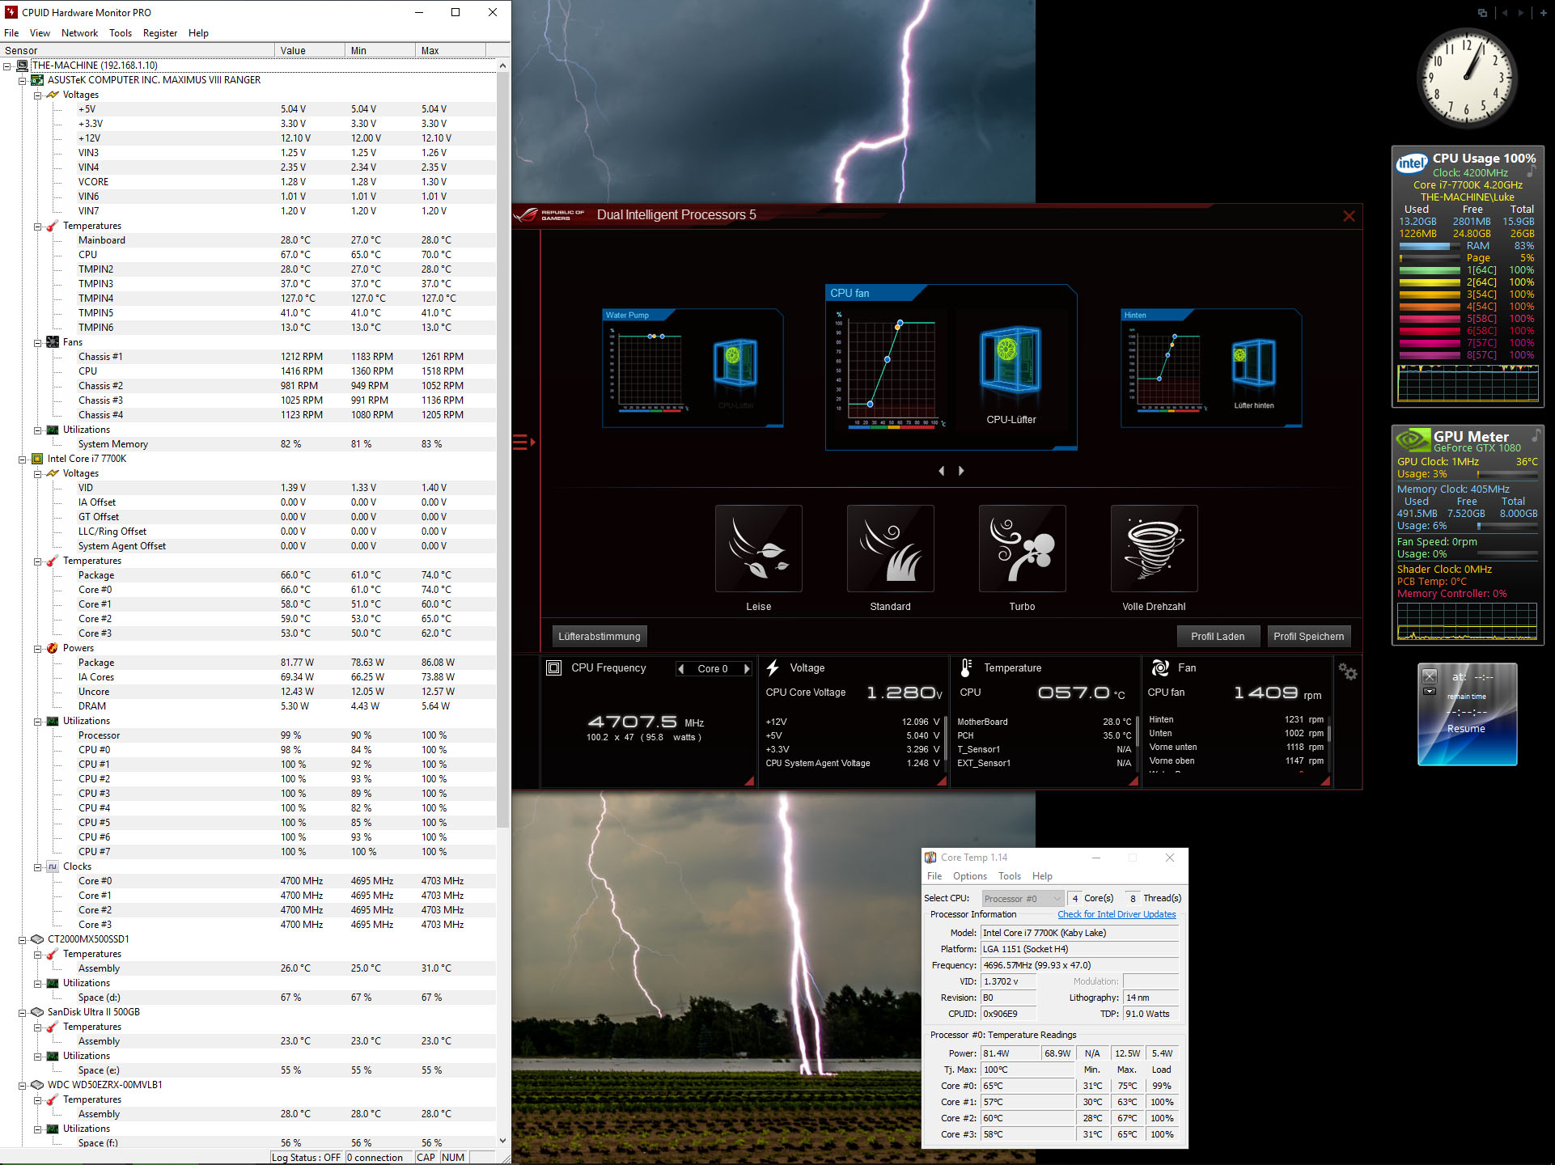1555x1165 pixels.
Task: Switch CPU Frequency to next core
Action: (x=747, y=669)
